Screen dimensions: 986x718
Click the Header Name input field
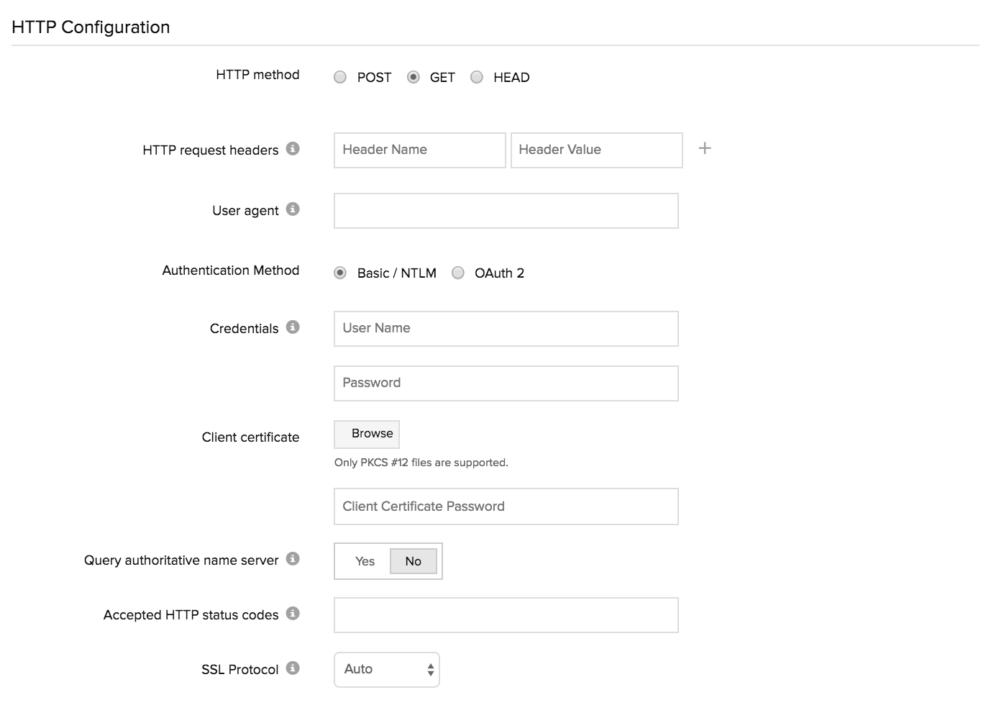coord(419,150)
